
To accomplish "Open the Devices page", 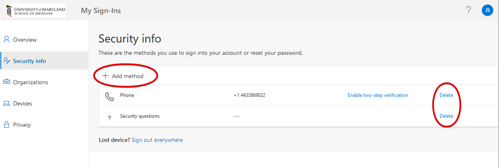I will pos(23,103).
